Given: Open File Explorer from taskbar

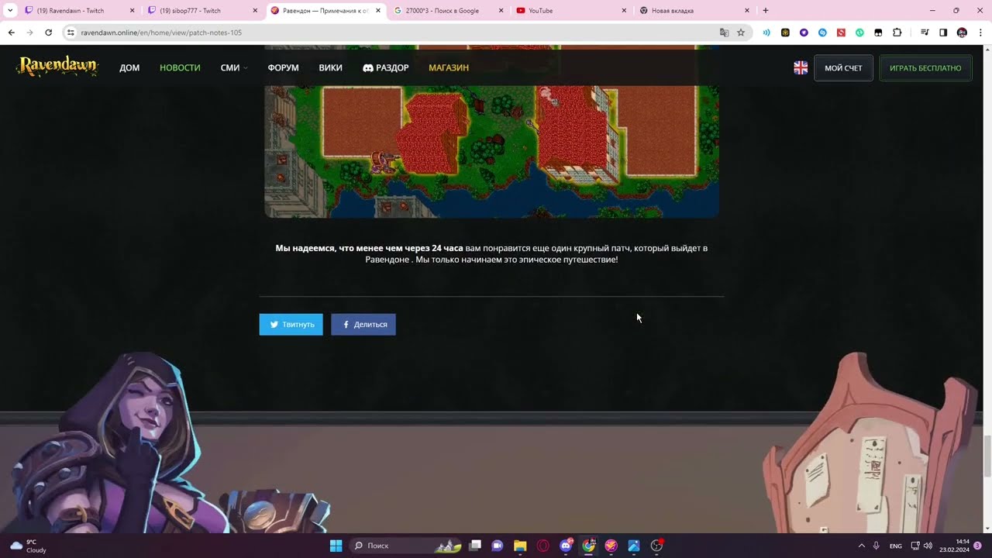Looking at the screenshot, I should point(520,546).
